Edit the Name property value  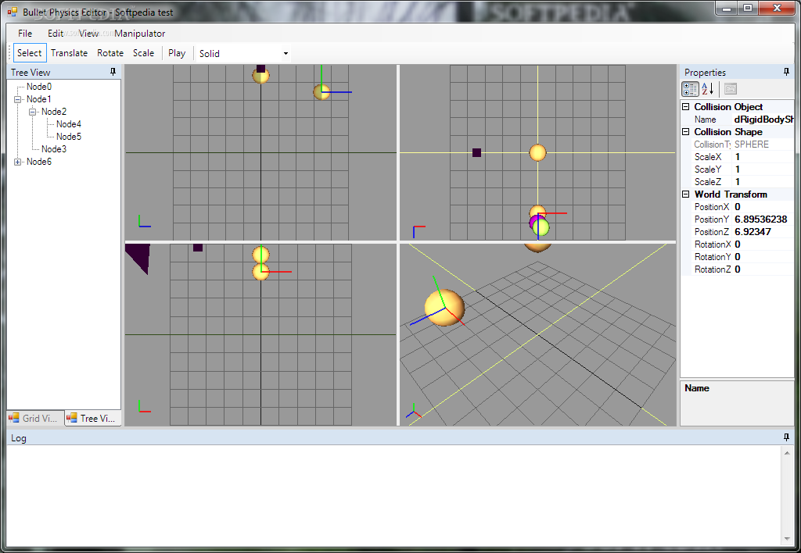pos(763,120)
